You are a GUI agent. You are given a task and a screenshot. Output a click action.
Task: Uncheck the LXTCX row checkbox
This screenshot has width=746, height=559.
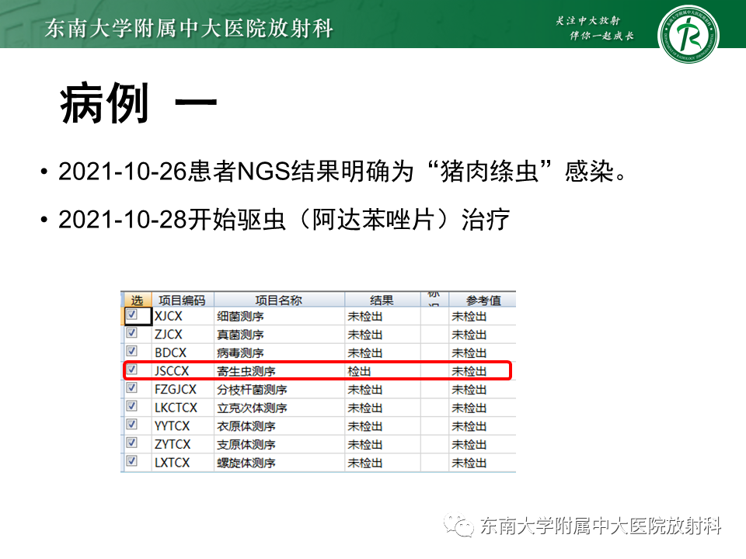pyautogui.click(x=132, y=461)
